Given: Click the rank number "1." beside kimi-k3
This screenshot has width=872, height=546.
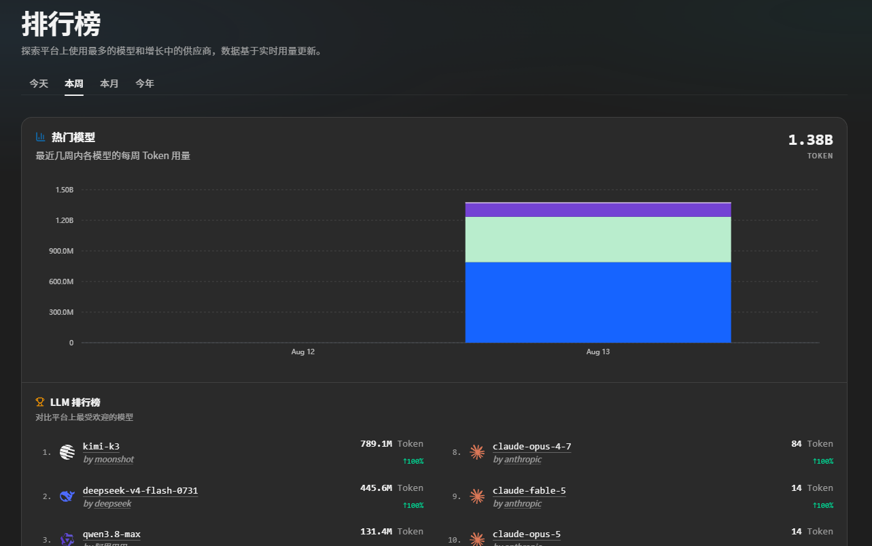Looking at the screenshot, I should (47, 452).
